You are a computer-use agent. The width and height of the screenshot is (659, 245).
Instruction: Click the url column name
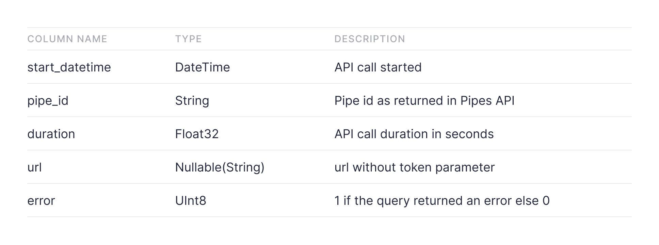click(34, 167)
